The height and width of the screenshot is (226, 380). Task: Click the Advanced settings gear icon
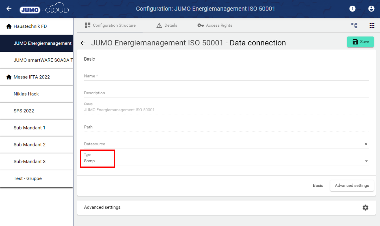click(365, 208)
